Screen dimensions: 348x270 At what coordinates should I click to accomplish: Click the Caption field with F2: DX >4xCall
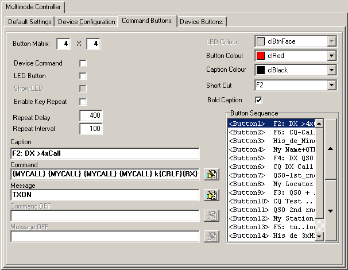coord(105,153)
